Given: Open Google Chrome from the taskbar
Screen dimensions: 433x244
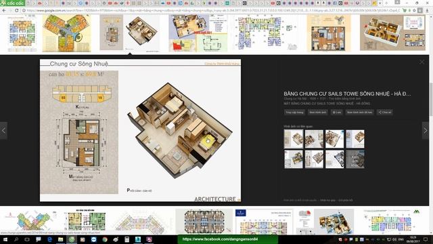Looking at the screenshot, I should point(105,239).
